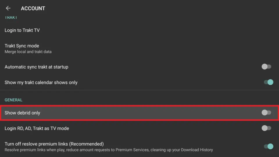Click the 'Show debrid only' label
This screenshot has width=279, height=157.
point(22,113)
